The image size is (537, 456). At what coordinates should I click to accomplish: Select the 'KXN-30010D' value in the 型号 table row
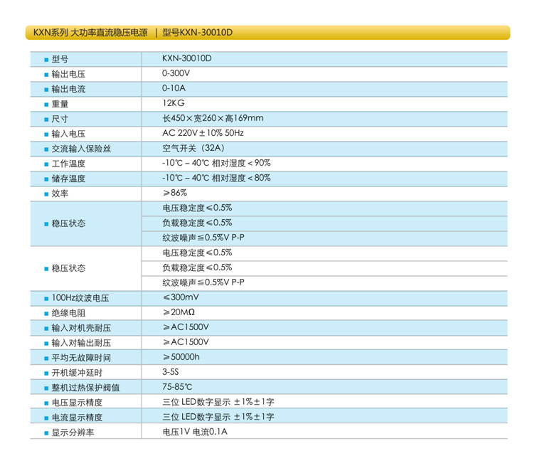coord(187,58)
